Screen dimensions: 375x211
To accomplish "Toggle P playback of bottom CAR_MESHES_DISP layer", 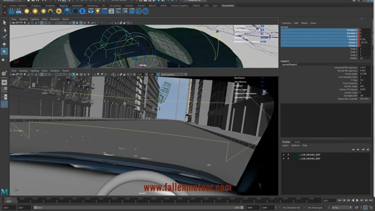I will click(288, 159).
